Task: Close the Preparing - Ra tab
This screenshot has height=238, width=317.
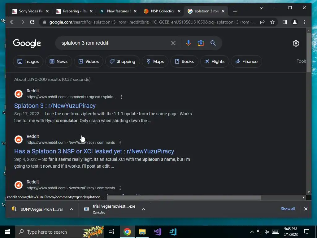Action: click(x=91, y=11)
